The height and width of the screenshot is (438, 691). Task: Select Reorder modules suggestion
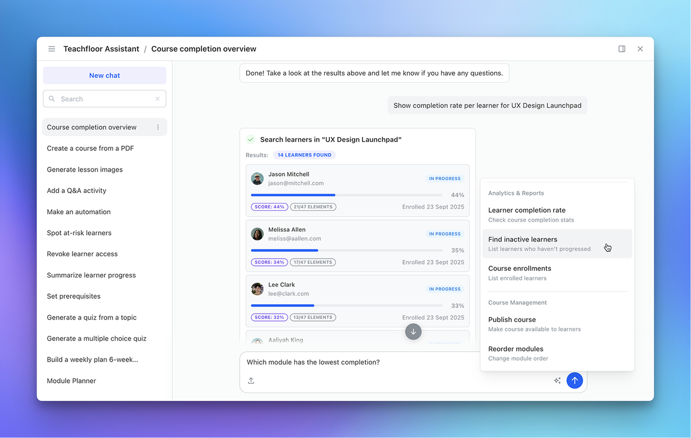point(557,354)
